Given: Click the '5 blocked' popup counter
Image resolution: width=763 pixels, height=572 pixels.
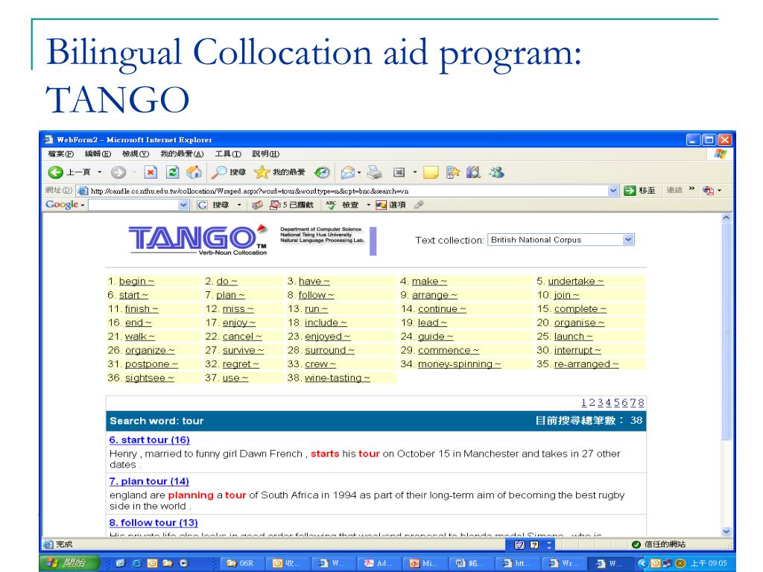Looking at the screenshot, I should click(x=292, y=205).
